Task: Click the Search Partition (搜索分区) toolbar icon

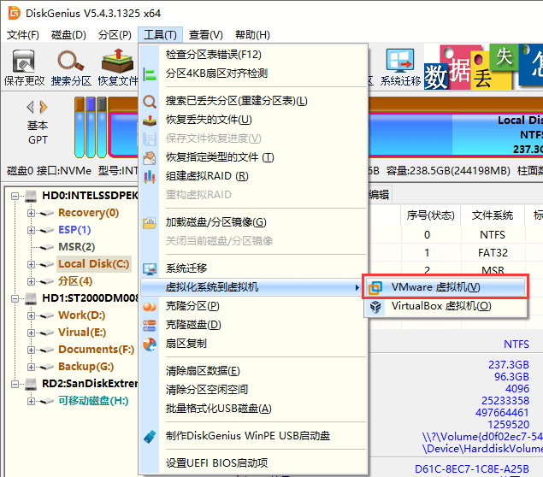Action: click(71, 68)
